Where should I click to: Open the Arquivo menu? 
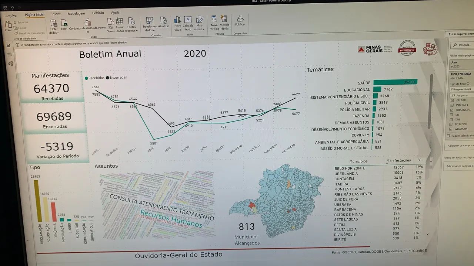(11, 16)
